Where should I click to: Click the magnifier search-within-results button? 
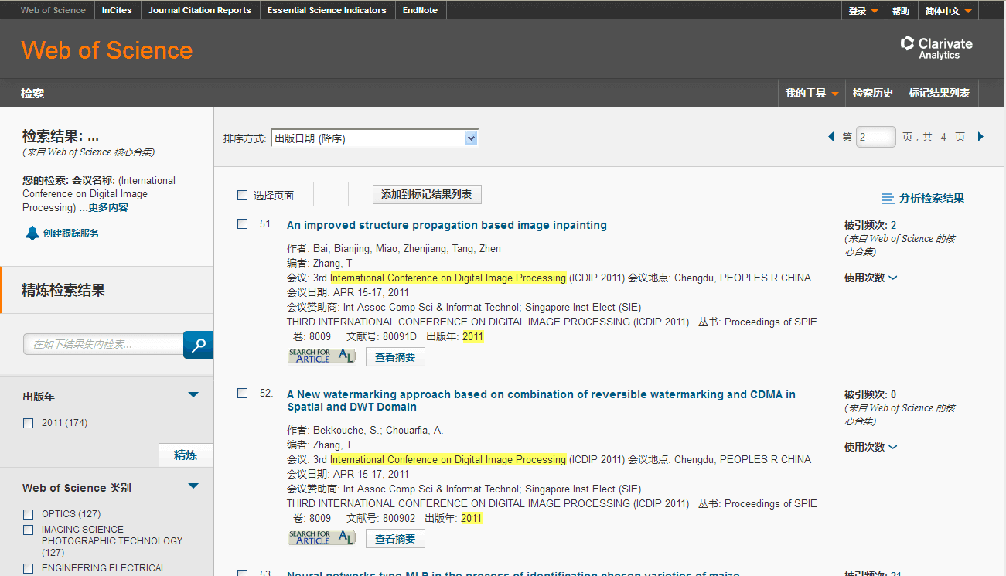click(x=198, y=345)
